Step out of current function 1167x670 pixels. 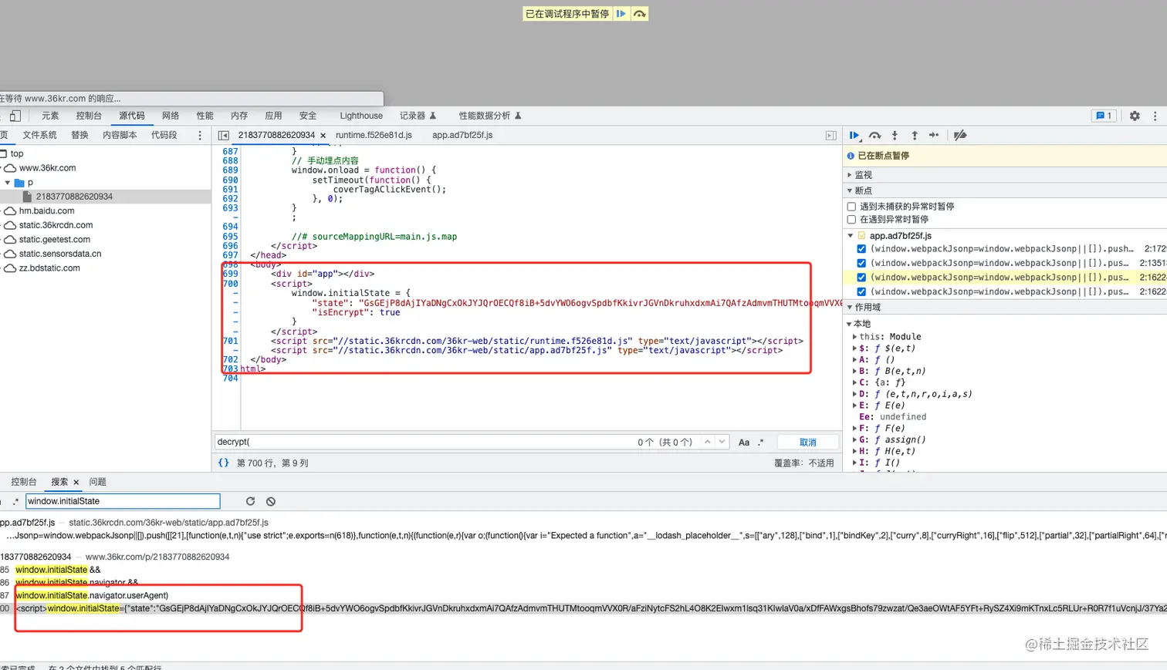pyautogui.click(x=915, y=136)
